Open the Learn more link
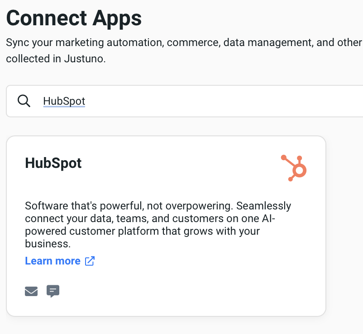363x334 pixels. 53,261
